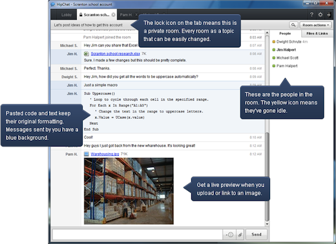Click the paperclip attach file icon
Viewport: 336px width, 244px height.
coord(240,234)
